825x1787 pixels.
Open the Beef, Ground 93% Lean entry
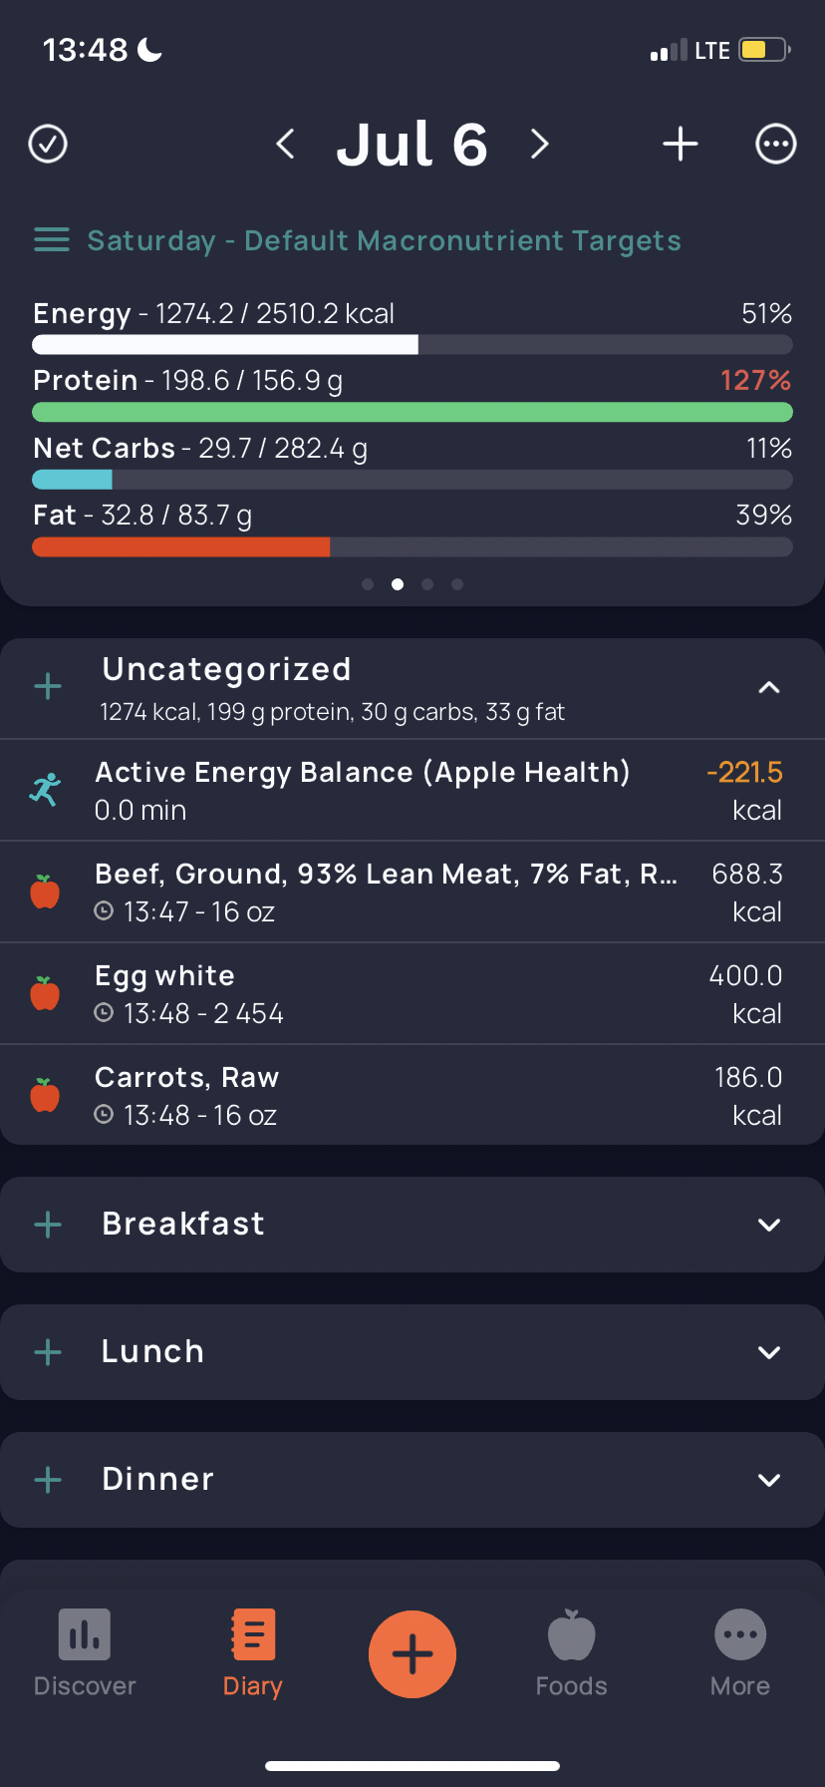click(412, 893)
